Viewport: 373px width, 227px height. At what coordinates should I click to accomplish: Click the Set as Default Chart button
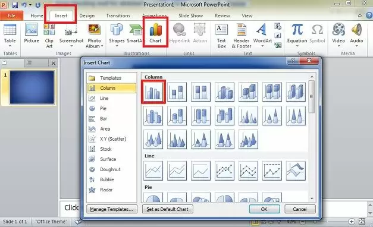(x=168, y=209)
